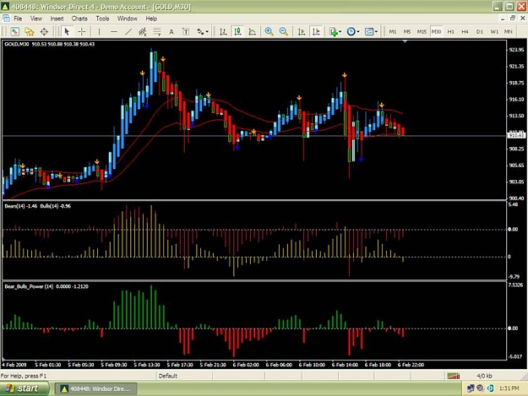Viewport: 528px width, 396px height.
Task: Click the 1:31 PM system clock
Action: (509, 388)
